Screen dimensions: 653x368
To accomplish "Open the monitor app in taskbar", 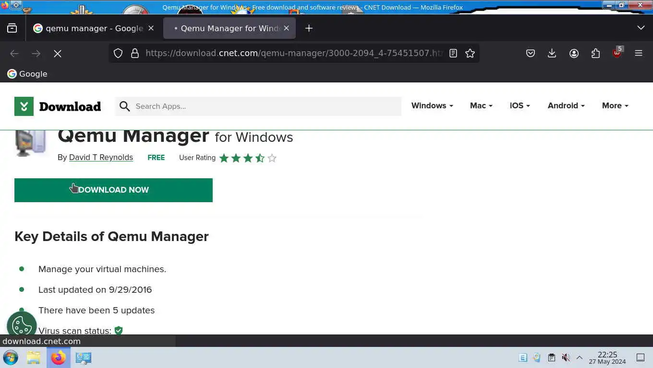I will [x=84, y=357].
